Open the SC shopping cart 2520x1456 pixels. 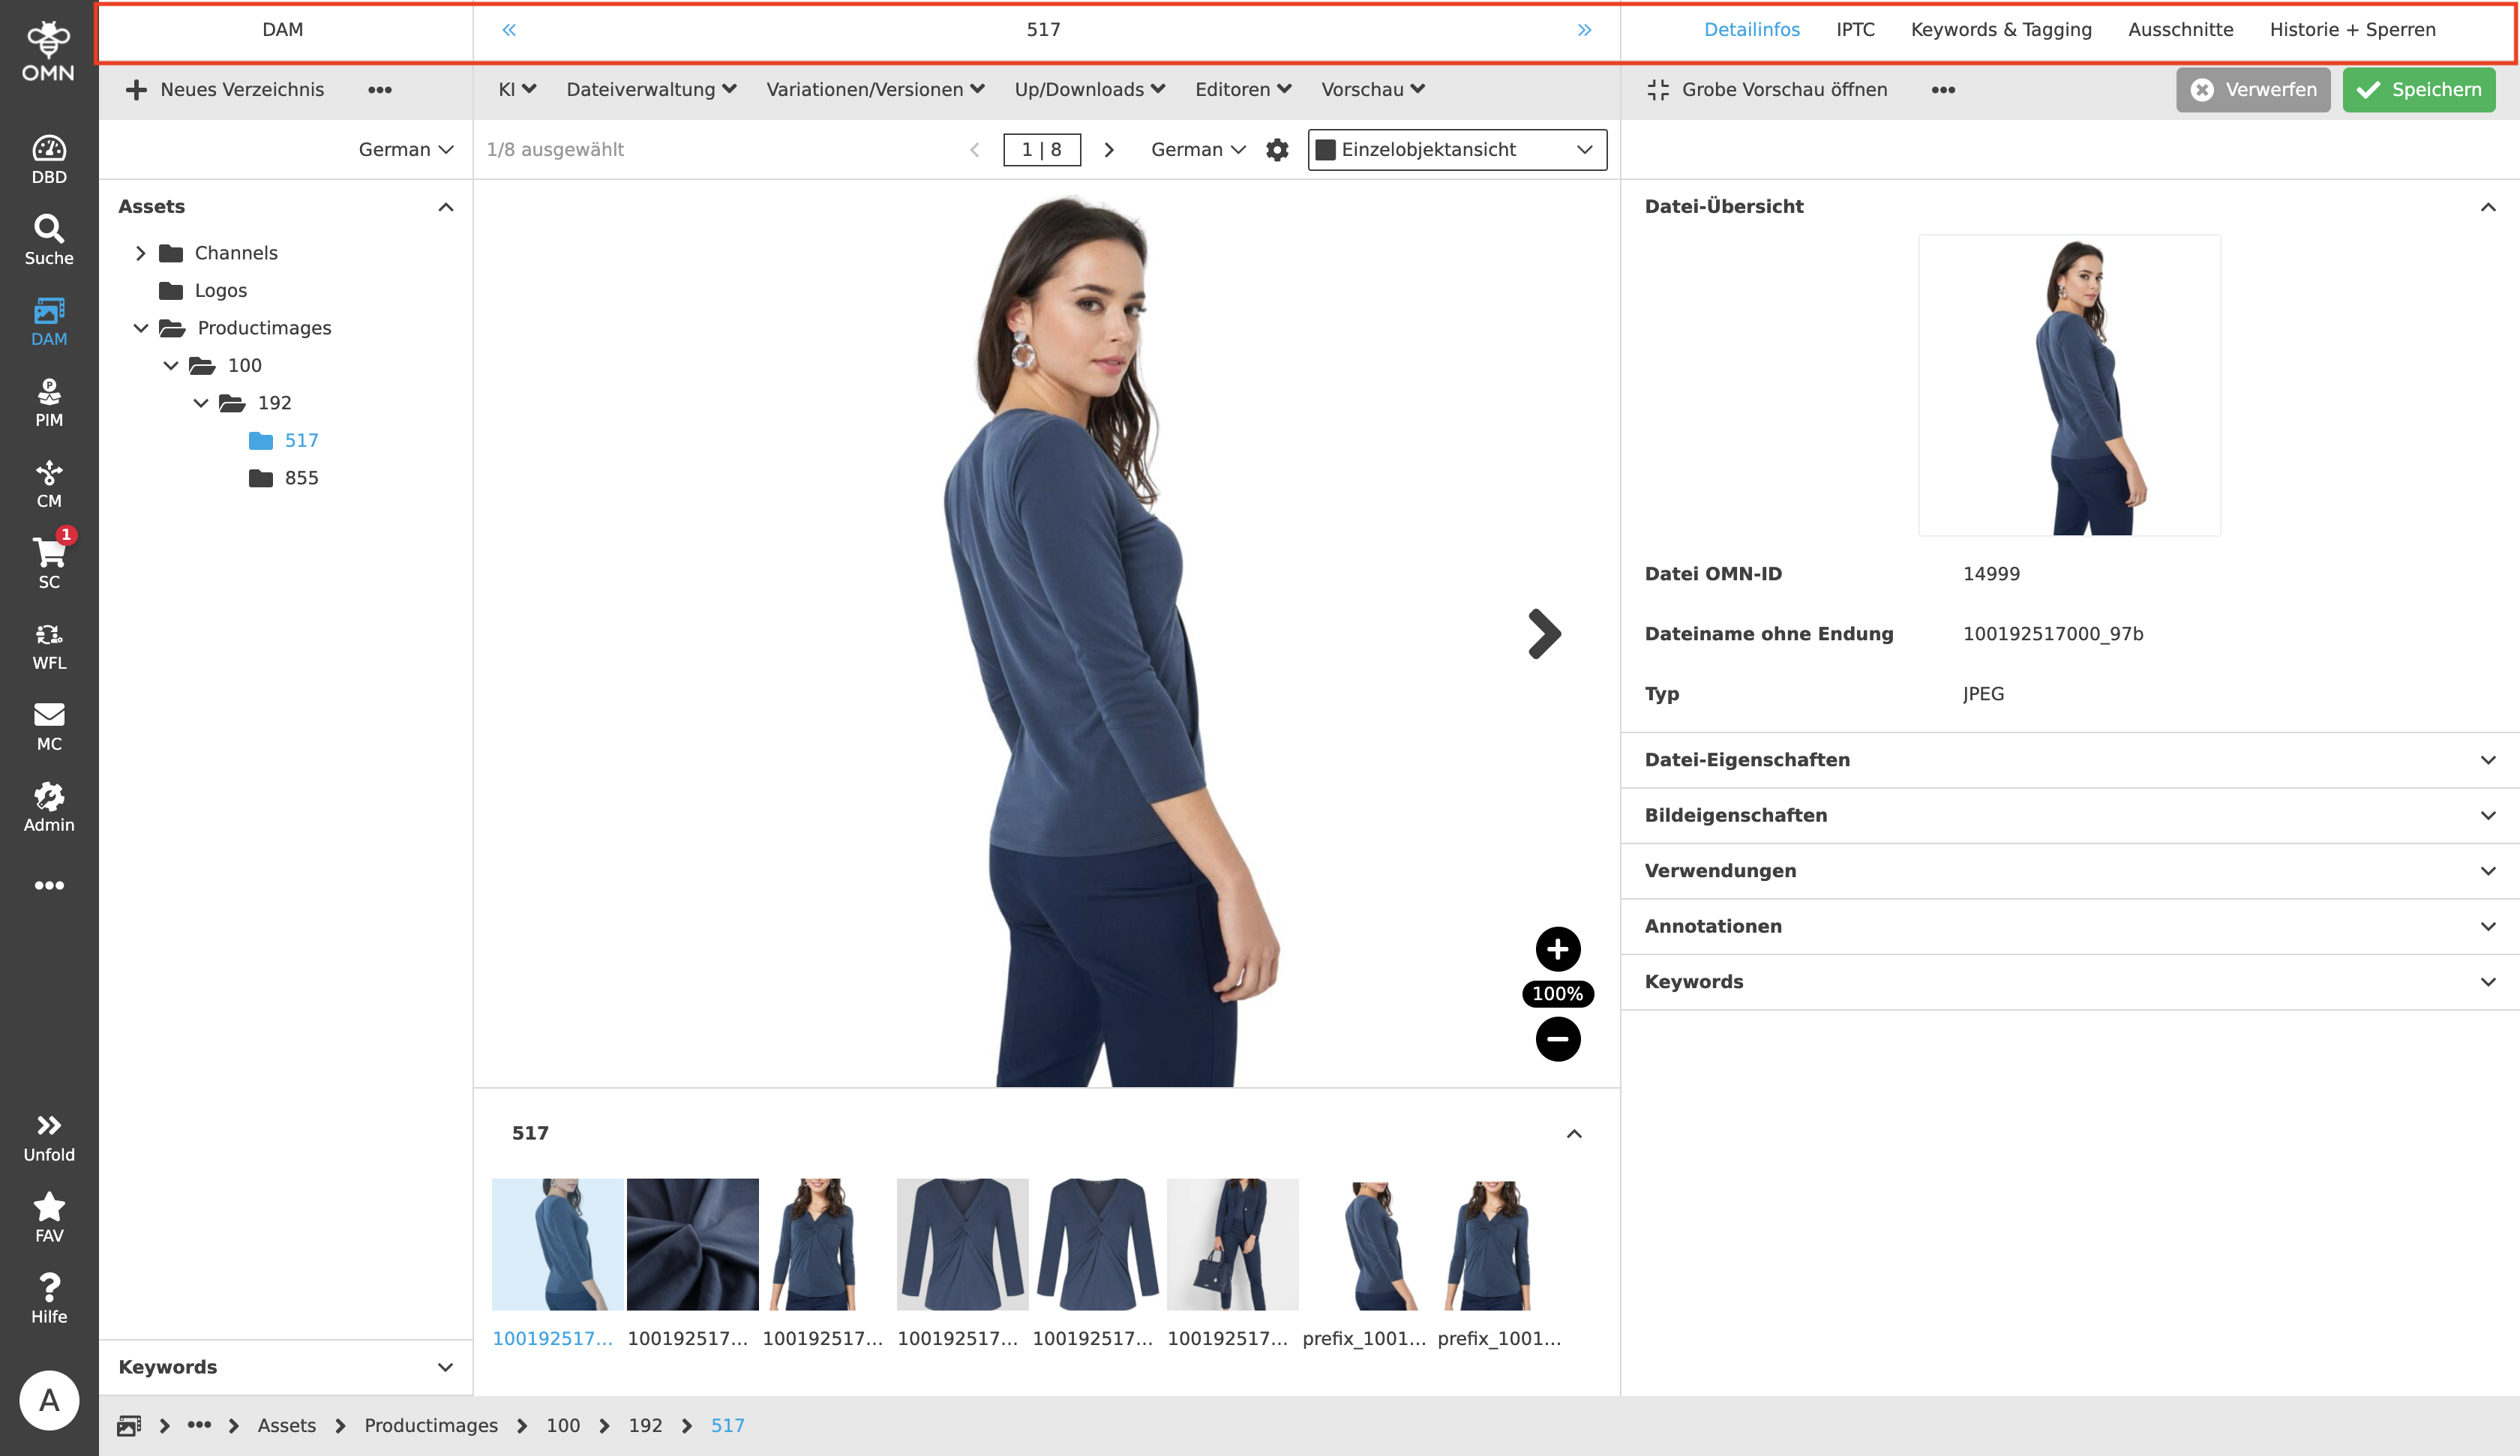coord(48,560)
